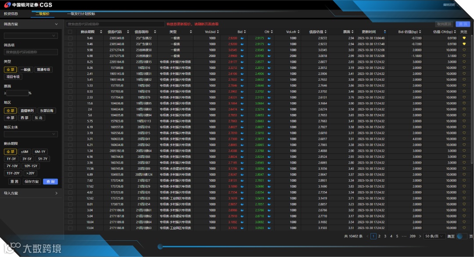This screenshot has height=257, width=474.
Task: Click the China Galaxy Securities CGS logo
Action: (x=28, y=5)
